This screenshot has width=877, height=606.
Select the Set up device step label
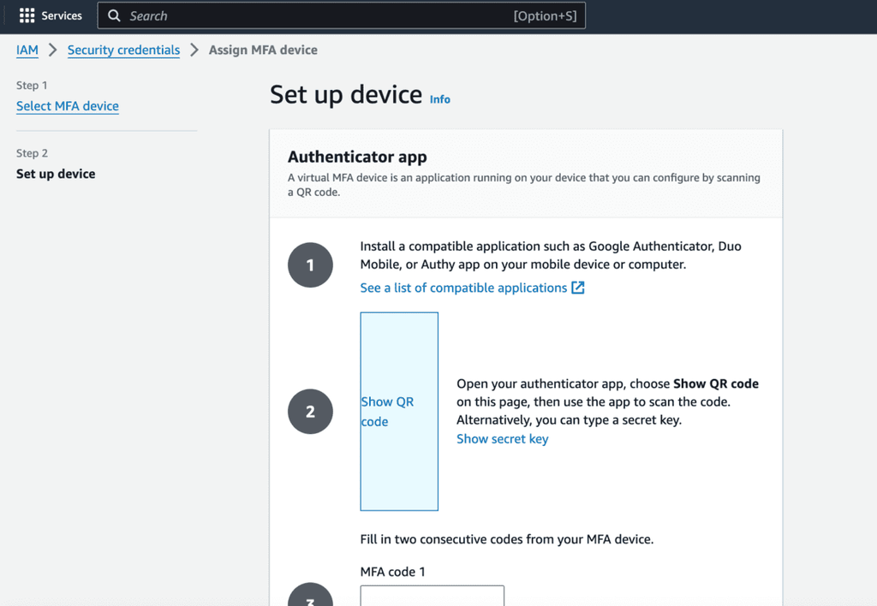click(56, 174)
